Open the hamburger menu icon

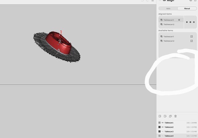153,1
